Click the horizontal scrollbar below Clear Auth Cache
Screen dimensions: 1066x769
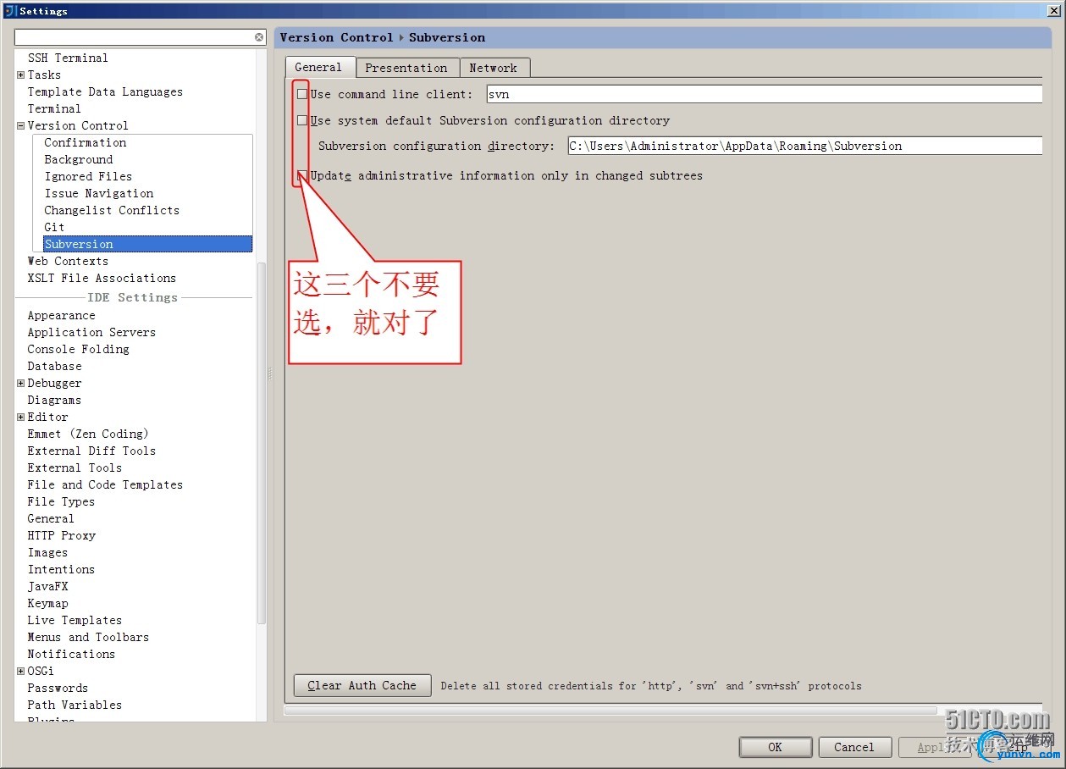coord(610,711)
